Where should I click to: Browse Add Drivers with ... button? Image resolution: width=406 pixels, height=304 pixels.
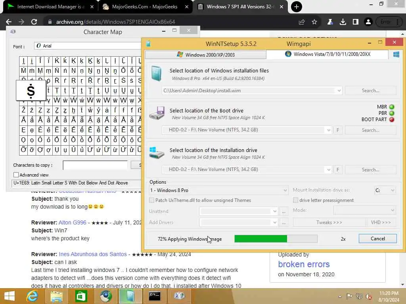[283, 222]
